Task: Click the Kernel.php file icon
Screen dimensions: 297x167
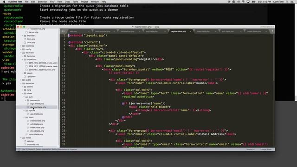Action: (26, 32)
